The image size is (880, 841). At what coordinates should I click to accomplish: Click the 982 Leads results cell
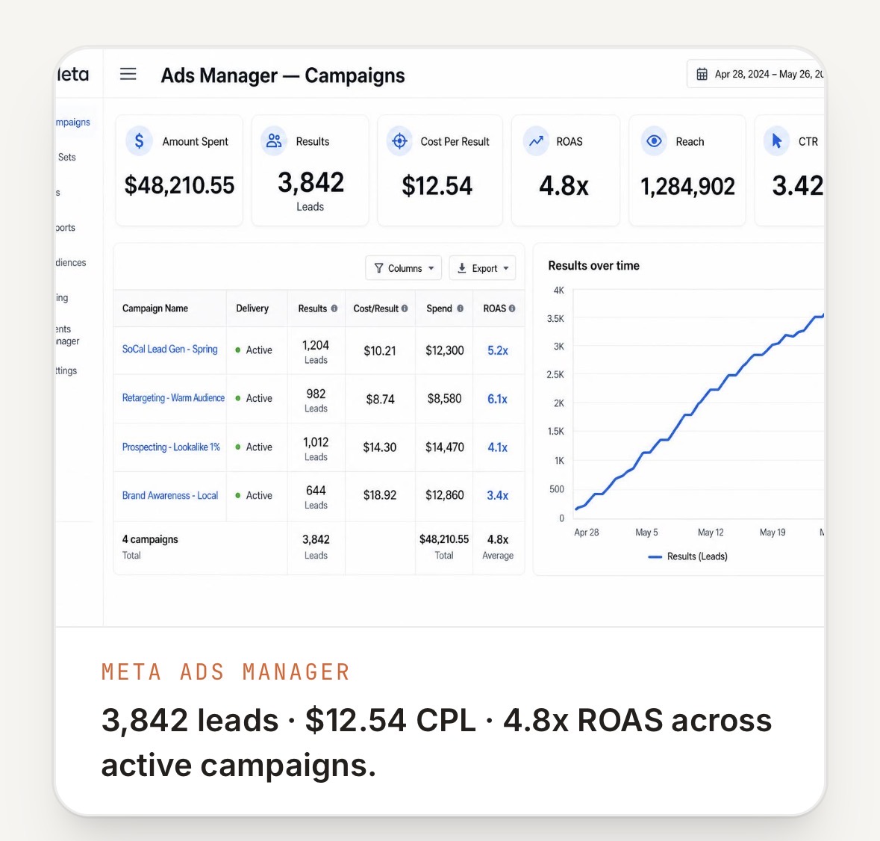click(316, 400)
